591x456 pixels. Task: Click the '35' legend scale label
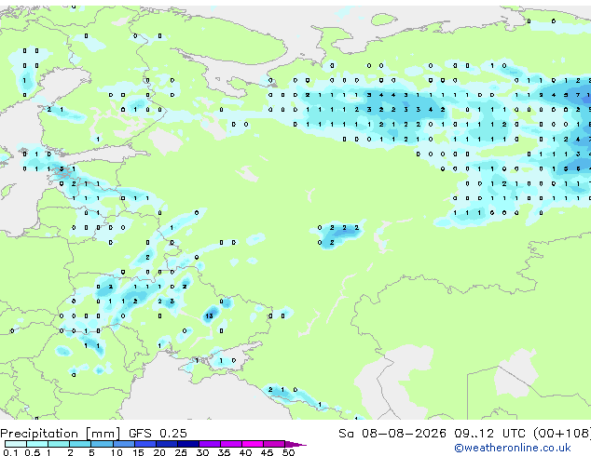coord(224,452)
